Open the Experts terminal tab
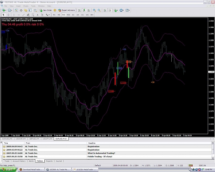 tap(49, 161)
